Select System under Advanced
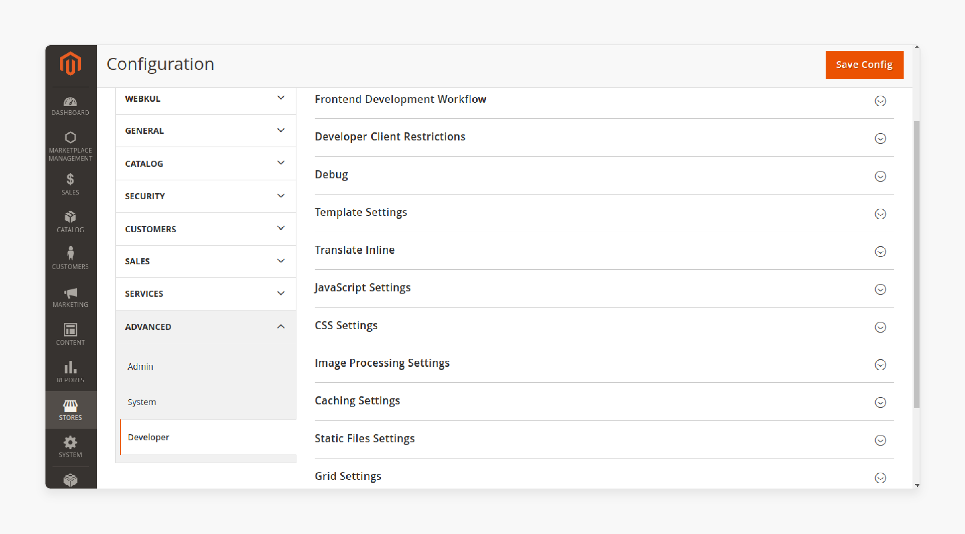This screenshot has width=965, height=534. pyautogui.click(x=142, y=402)
